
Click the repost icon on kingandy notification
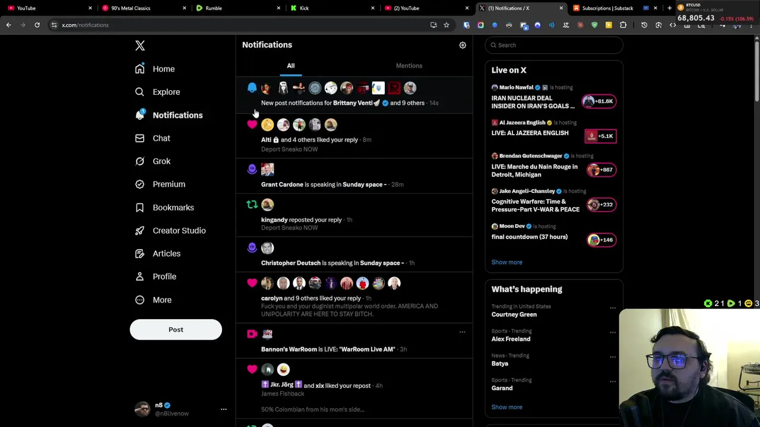pyautogui.click(x=252, y=205)
